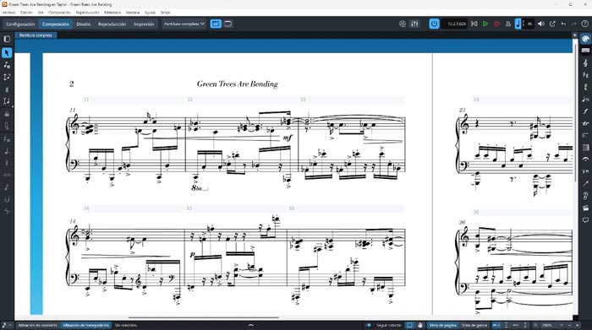The width and height of the screenshot is (592, 330).
Task: Toggle the Seguir cabezal playhead switch
Action: (369, 325)
